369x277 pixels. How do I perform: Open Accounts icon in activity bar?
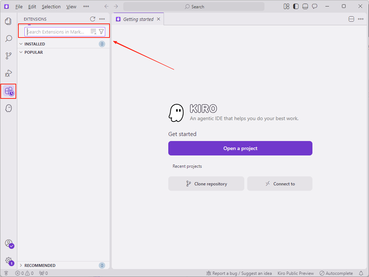click(9, 243)
